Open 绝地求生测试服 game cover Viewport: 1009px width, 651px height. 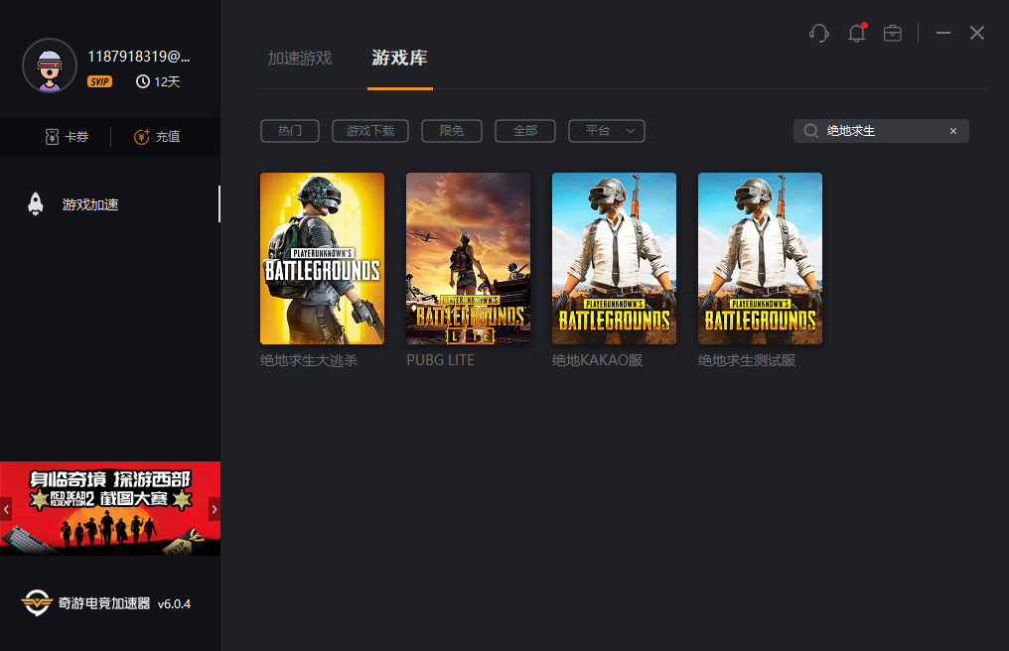761,259
